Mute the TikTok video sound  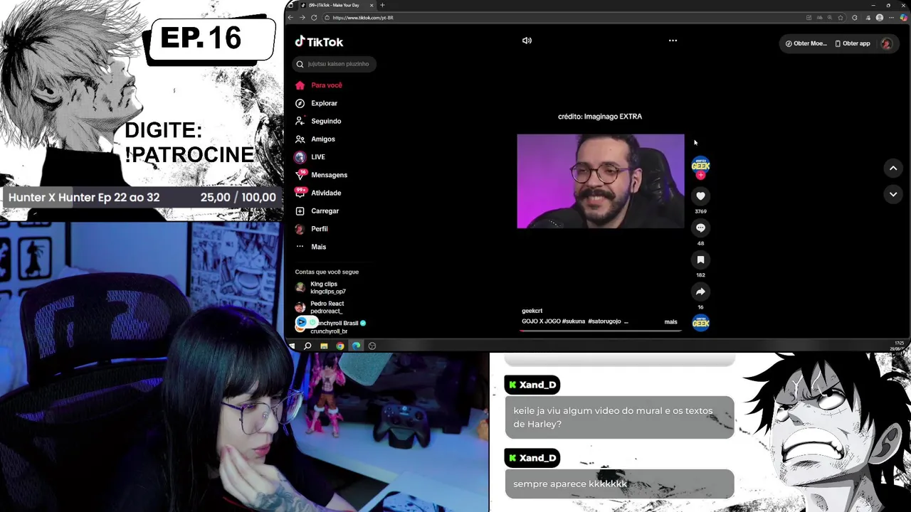click(x=527, y=41)
